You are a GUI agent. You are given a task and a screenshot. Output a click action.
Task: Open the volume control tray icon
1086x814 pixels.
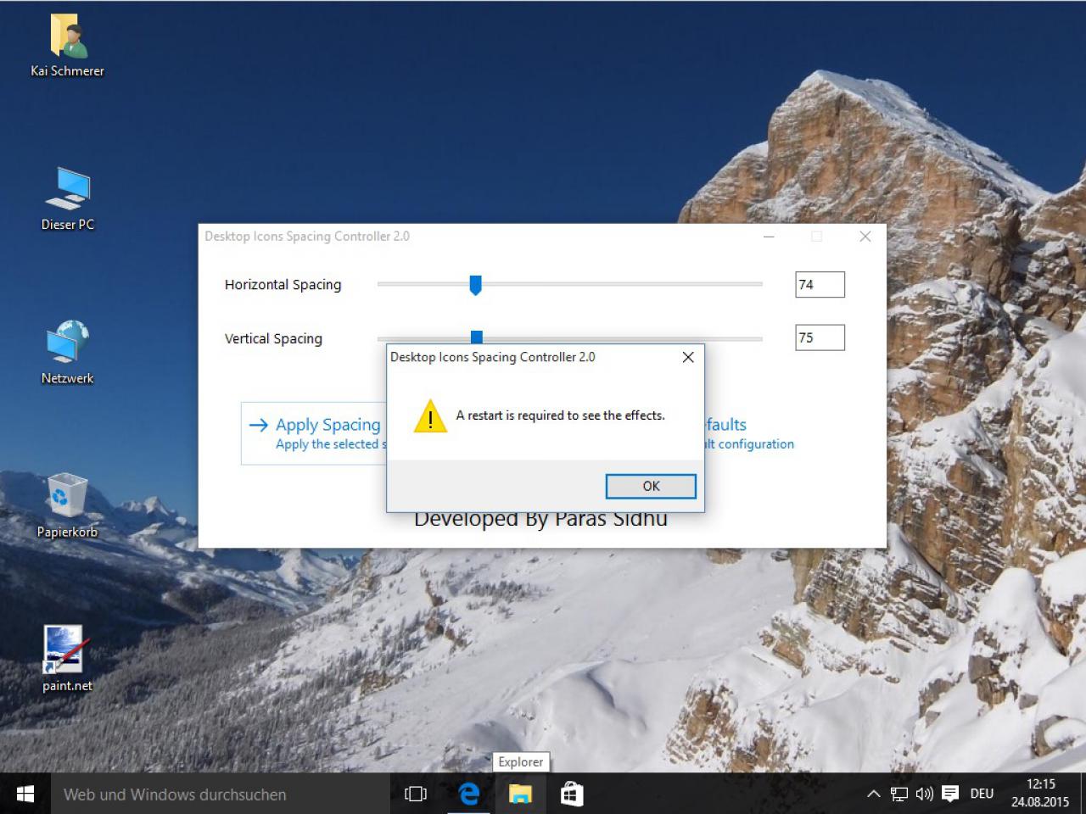(x=924, y=794)
